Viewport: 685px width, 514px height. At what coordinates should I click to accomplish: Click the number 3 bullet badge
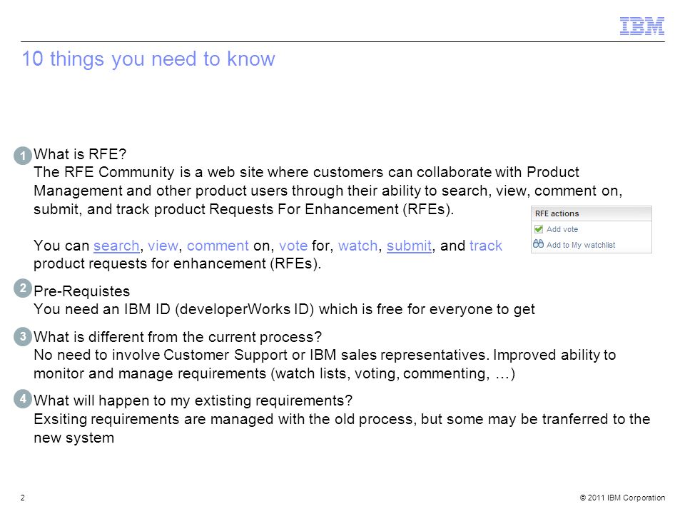click(23, 337)
